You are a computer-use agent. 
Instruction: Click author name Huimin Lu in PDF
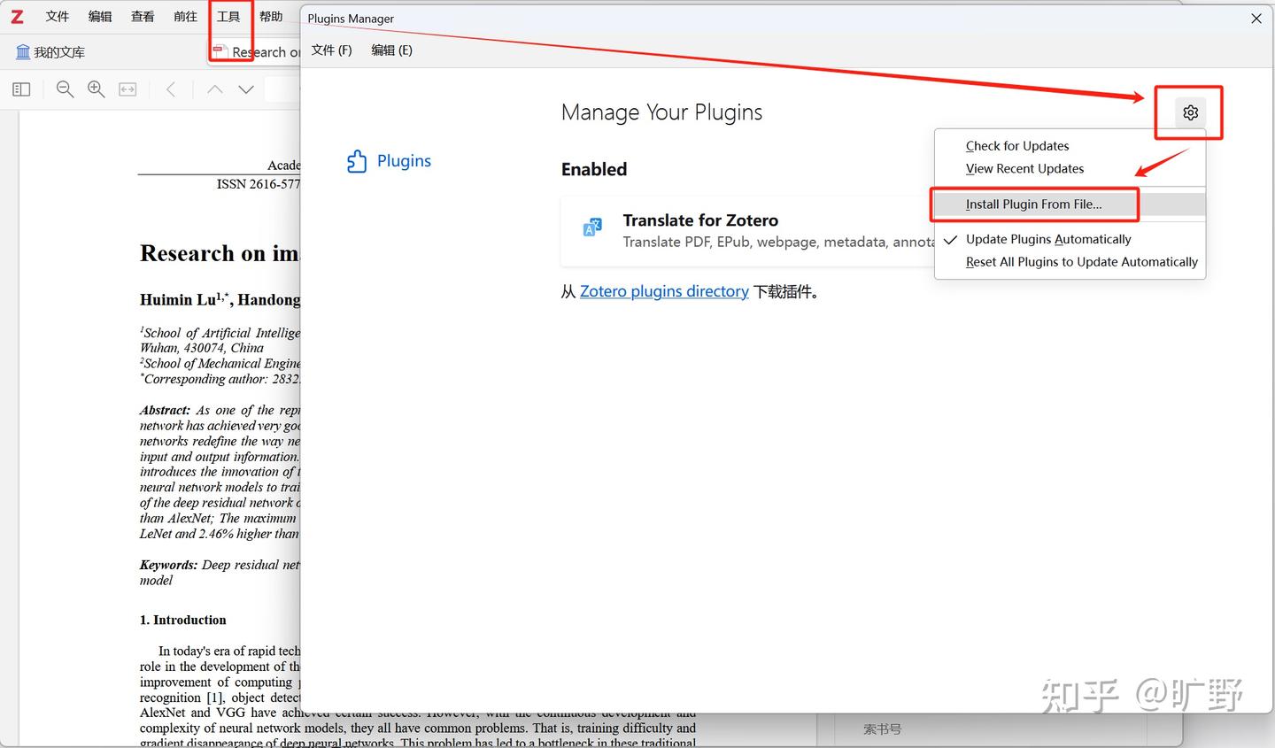178,299
